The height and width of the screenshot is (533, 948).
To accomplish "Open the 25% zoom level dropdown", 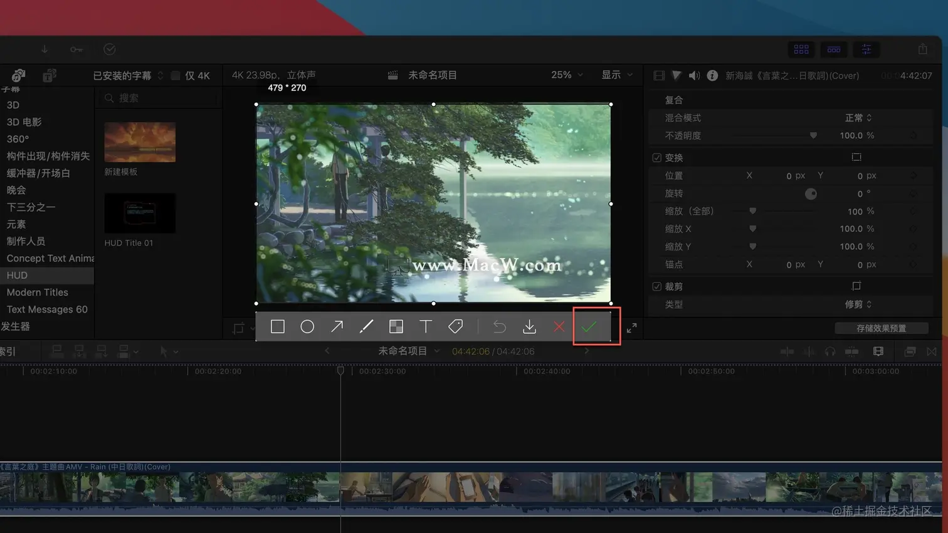I will point(567,75).
